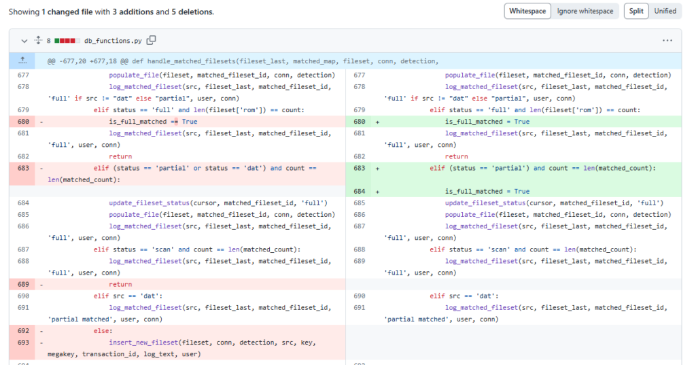Switch to Unified diff view
Screen dimensions: 696x365
pyautogui.click(x=665, y=12)
